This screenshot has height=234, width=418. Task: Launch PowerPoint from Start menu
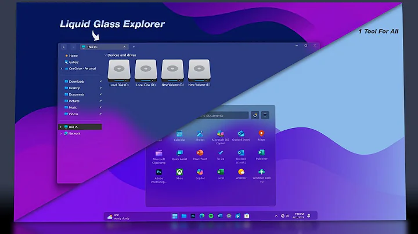[200, 155]
